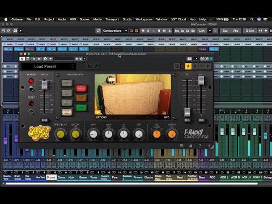272x204 pixels.
Task: Select the D preset slot
Action: 208,66
